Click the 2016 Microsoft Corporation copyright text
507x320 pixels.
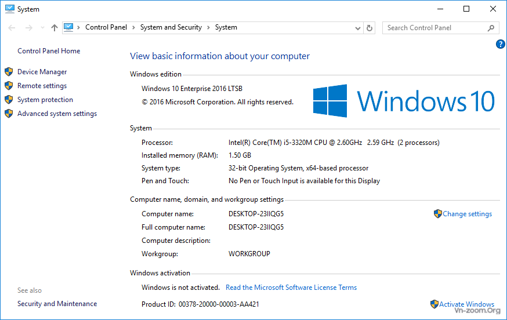point(218,102)
